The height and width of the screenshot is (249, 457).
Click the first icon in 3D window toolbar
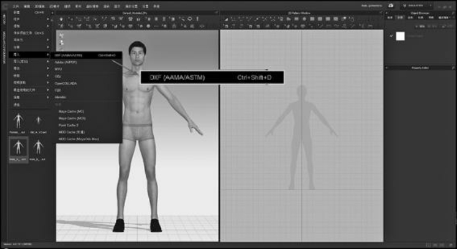61,18
